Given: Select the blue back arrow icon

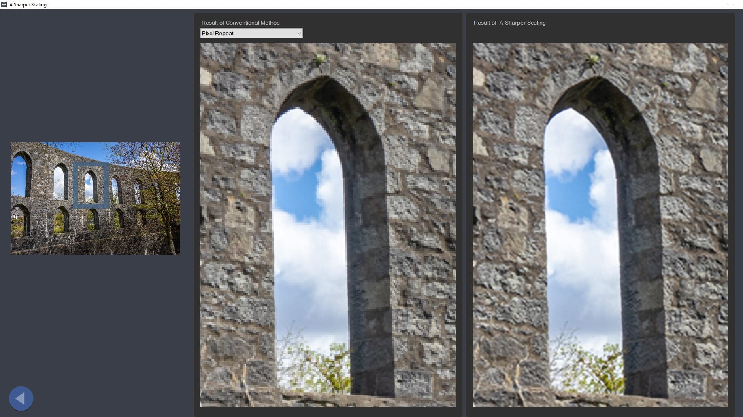Looking at the screenshot, I should click(21, 398).
